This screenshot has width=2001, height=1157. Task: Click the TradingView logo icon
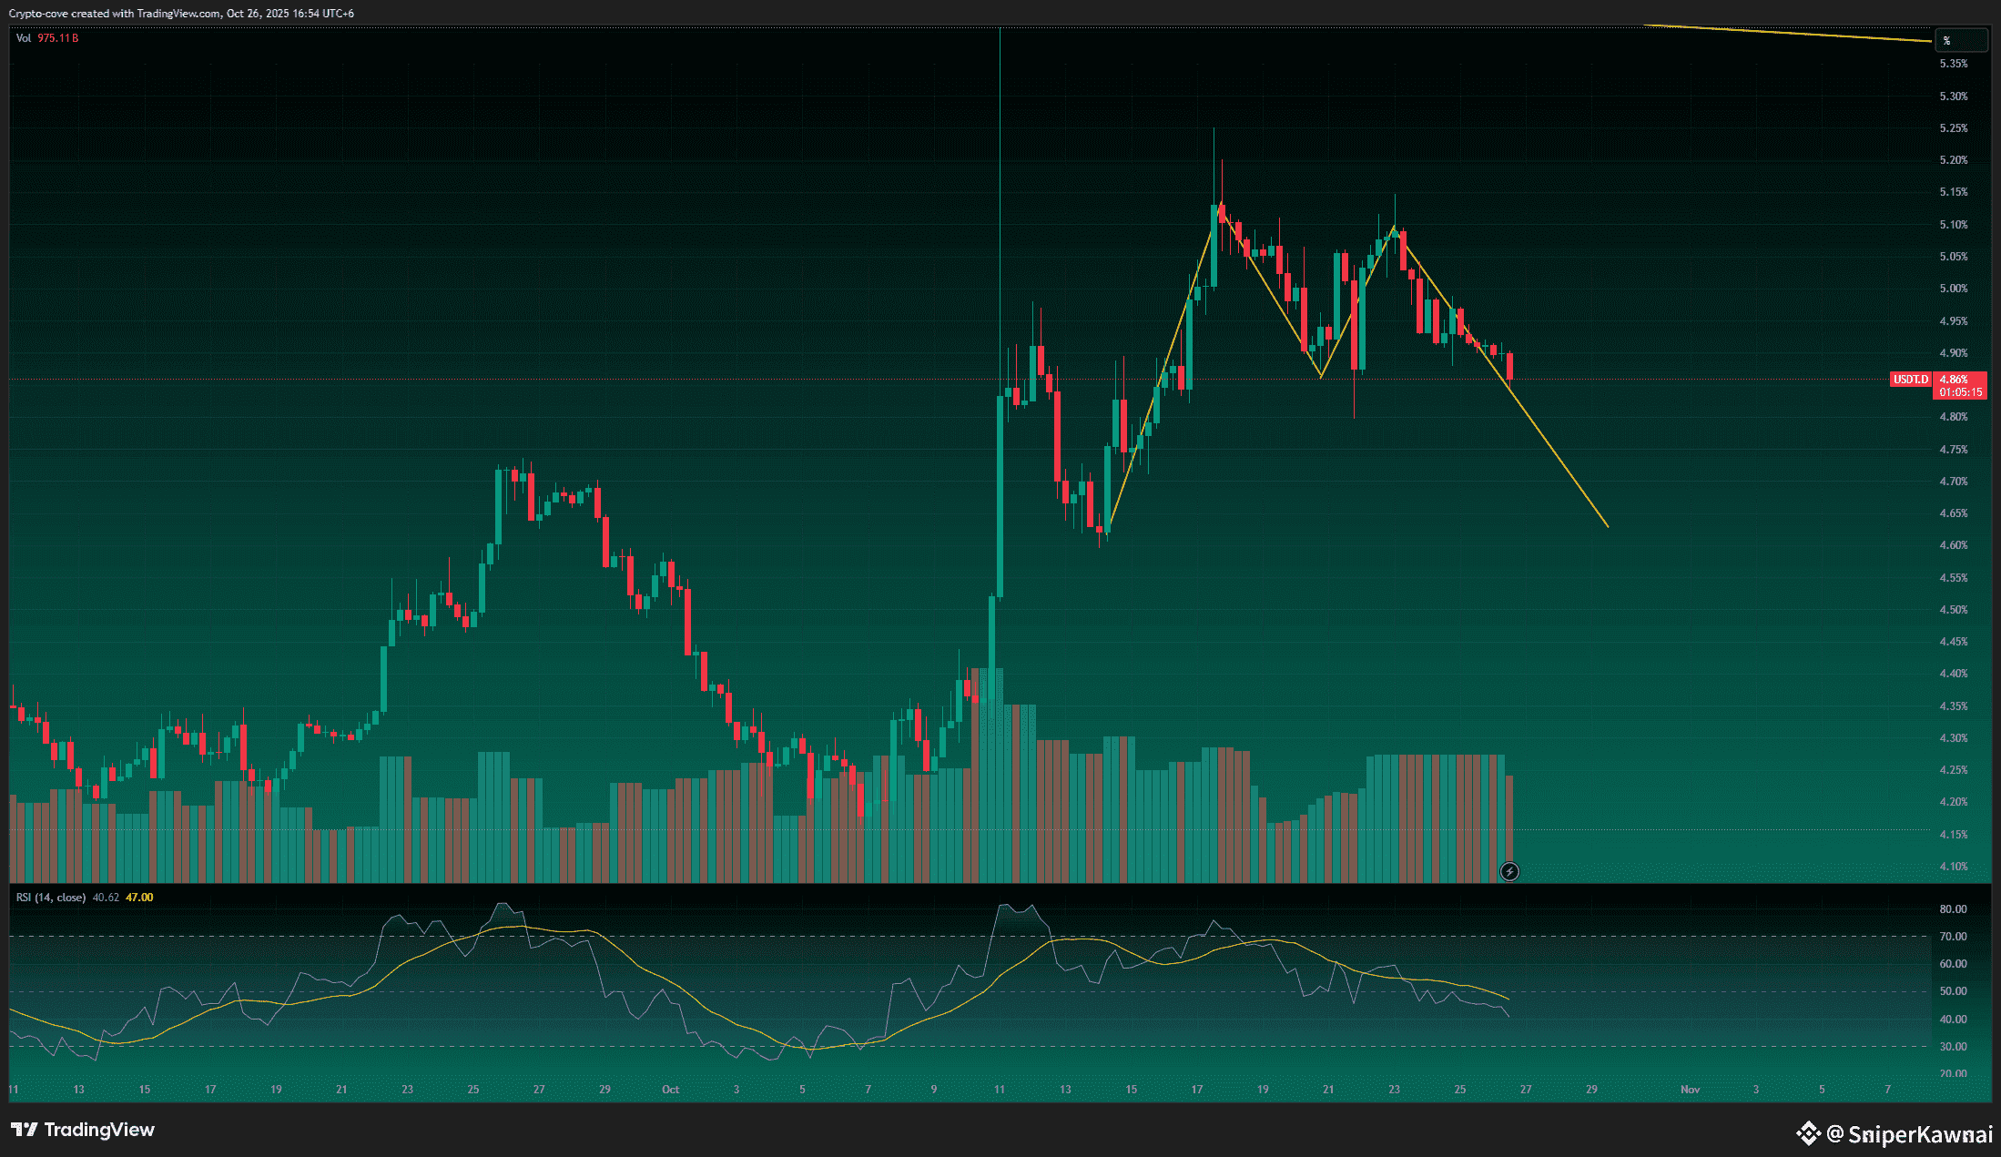24,1130
